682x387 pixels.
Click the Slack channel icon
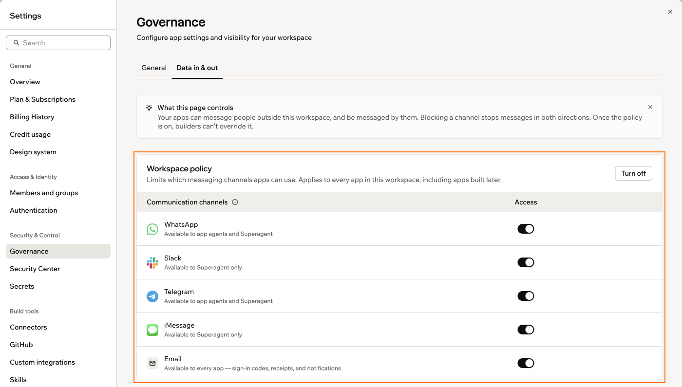pos(152,263)
